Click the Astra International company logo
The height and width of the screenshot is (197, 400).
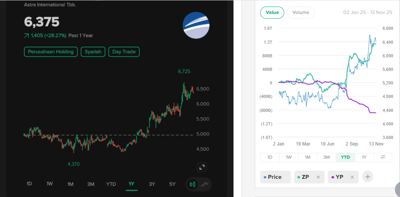(196, 25)
